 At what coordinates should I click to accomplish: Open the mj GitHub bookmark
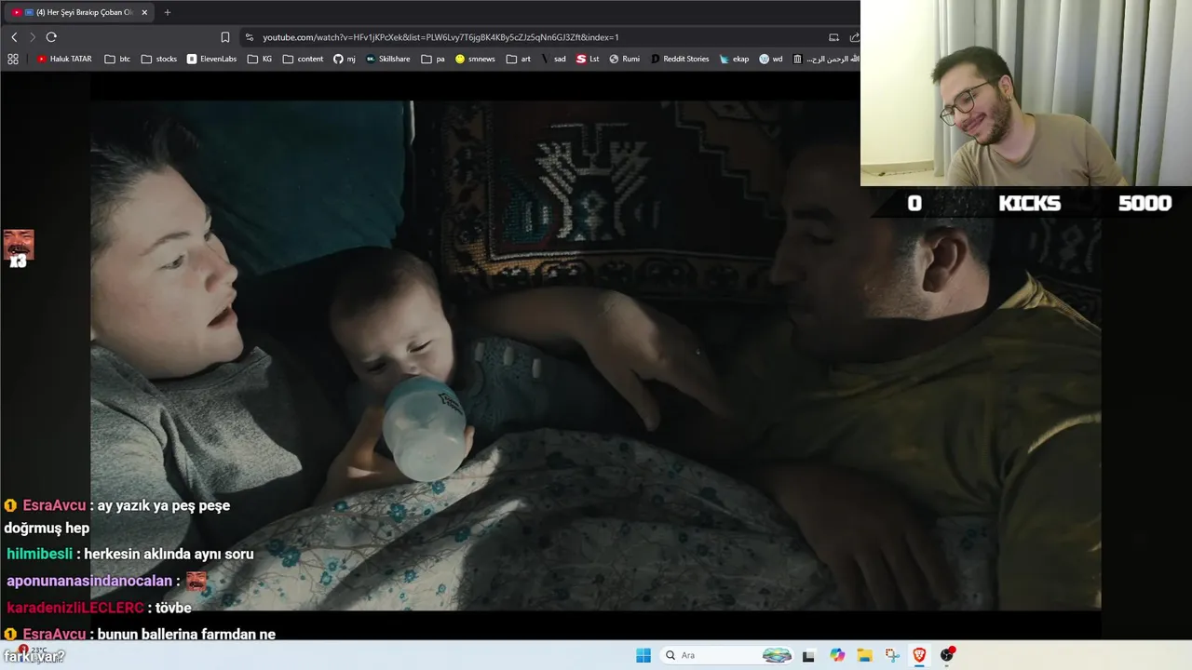tap(345, 59)
